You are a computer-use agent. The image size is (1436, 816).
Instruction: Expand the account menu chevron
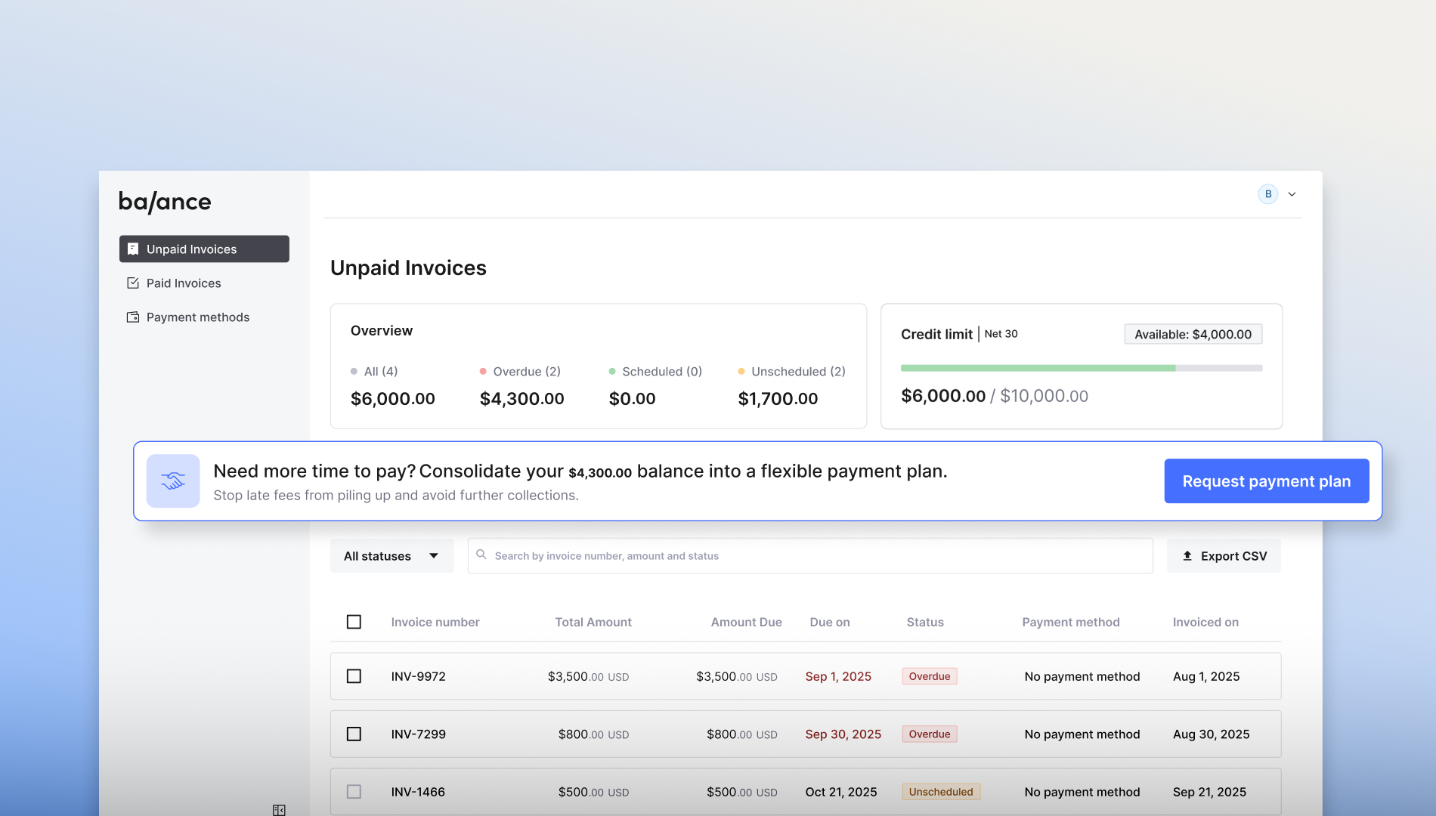coord(1292,194)
